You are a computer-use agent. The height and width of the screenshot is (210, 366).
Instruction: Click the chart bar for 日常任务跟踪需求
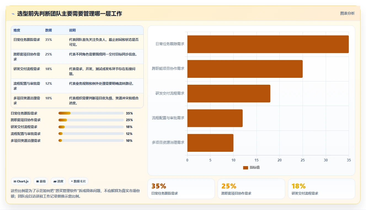coord(268,44)
